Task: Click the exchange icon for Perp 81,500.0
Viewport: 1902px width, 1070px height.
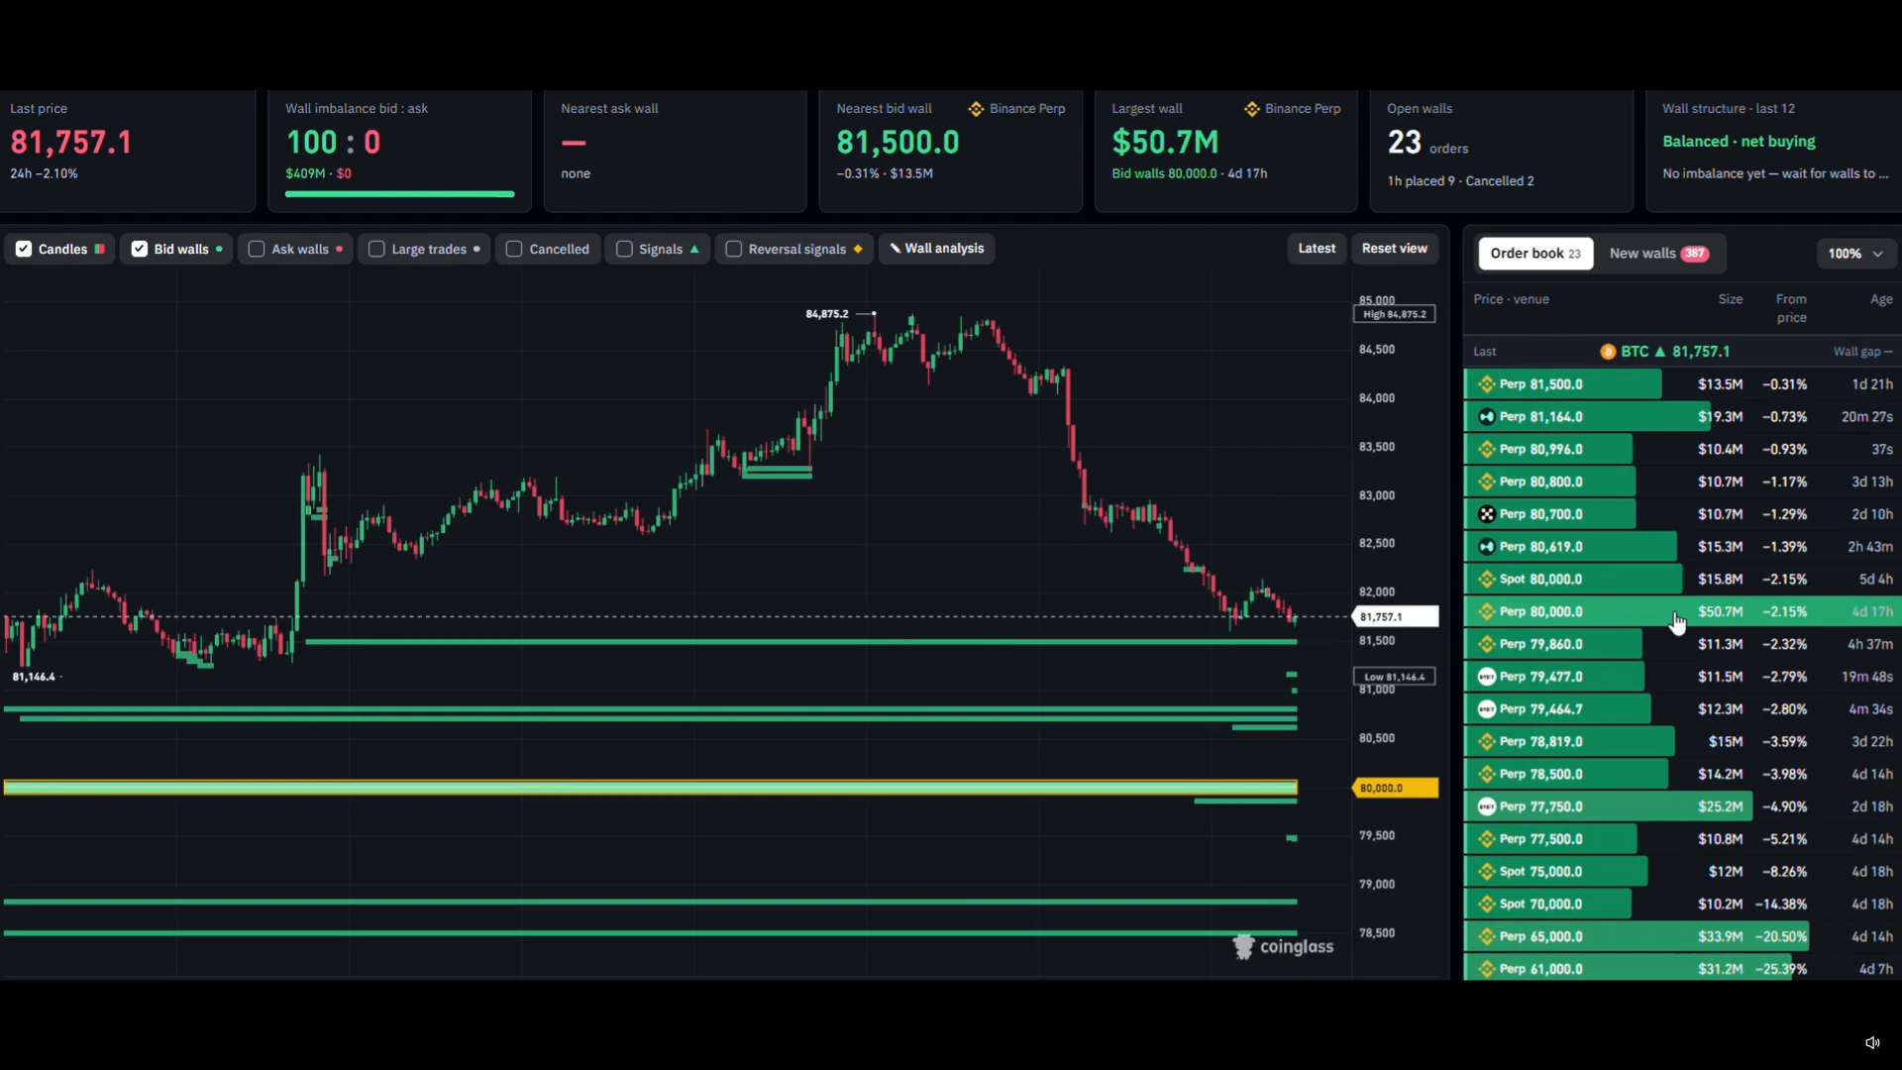Action: point(1486,384)
